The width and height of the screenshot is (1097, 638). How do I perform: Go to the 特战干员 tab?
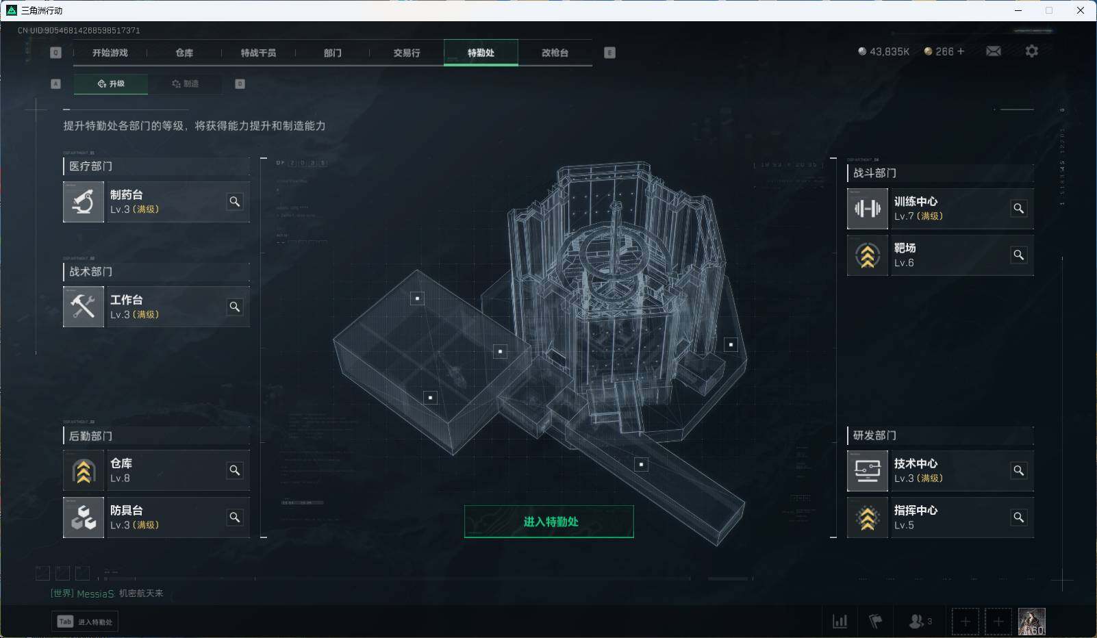pos(258,53)
